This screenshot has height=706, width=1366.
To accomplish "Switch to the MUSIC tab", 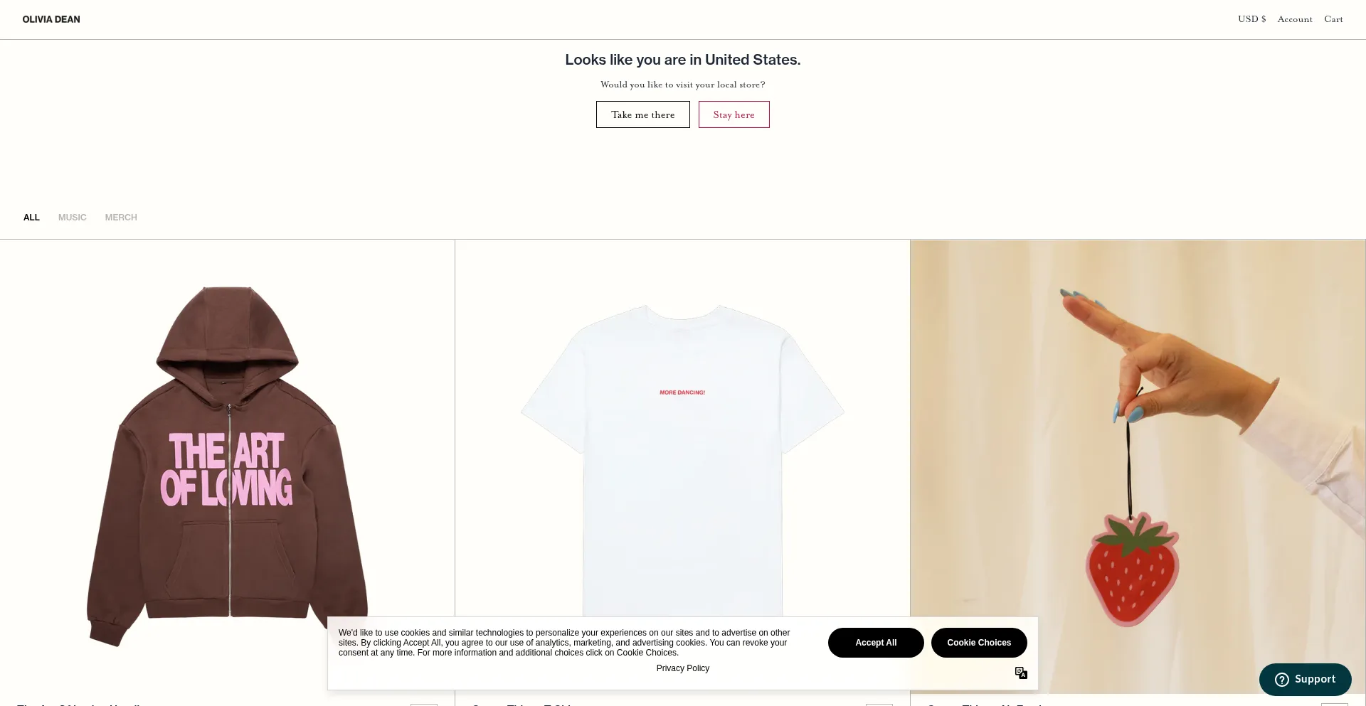I will tap(73, 218).
